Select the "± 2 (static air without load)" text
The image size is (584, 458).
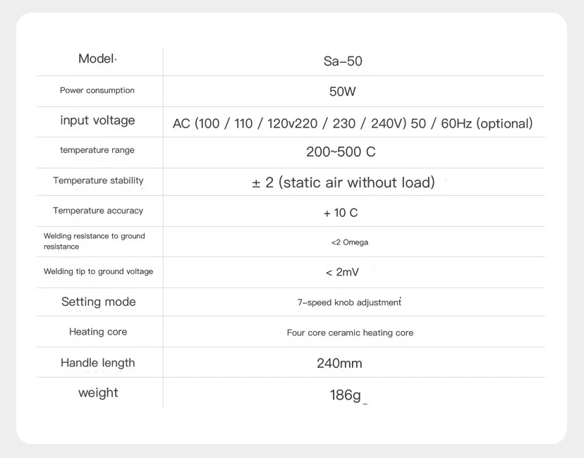(x=343, y=182)
